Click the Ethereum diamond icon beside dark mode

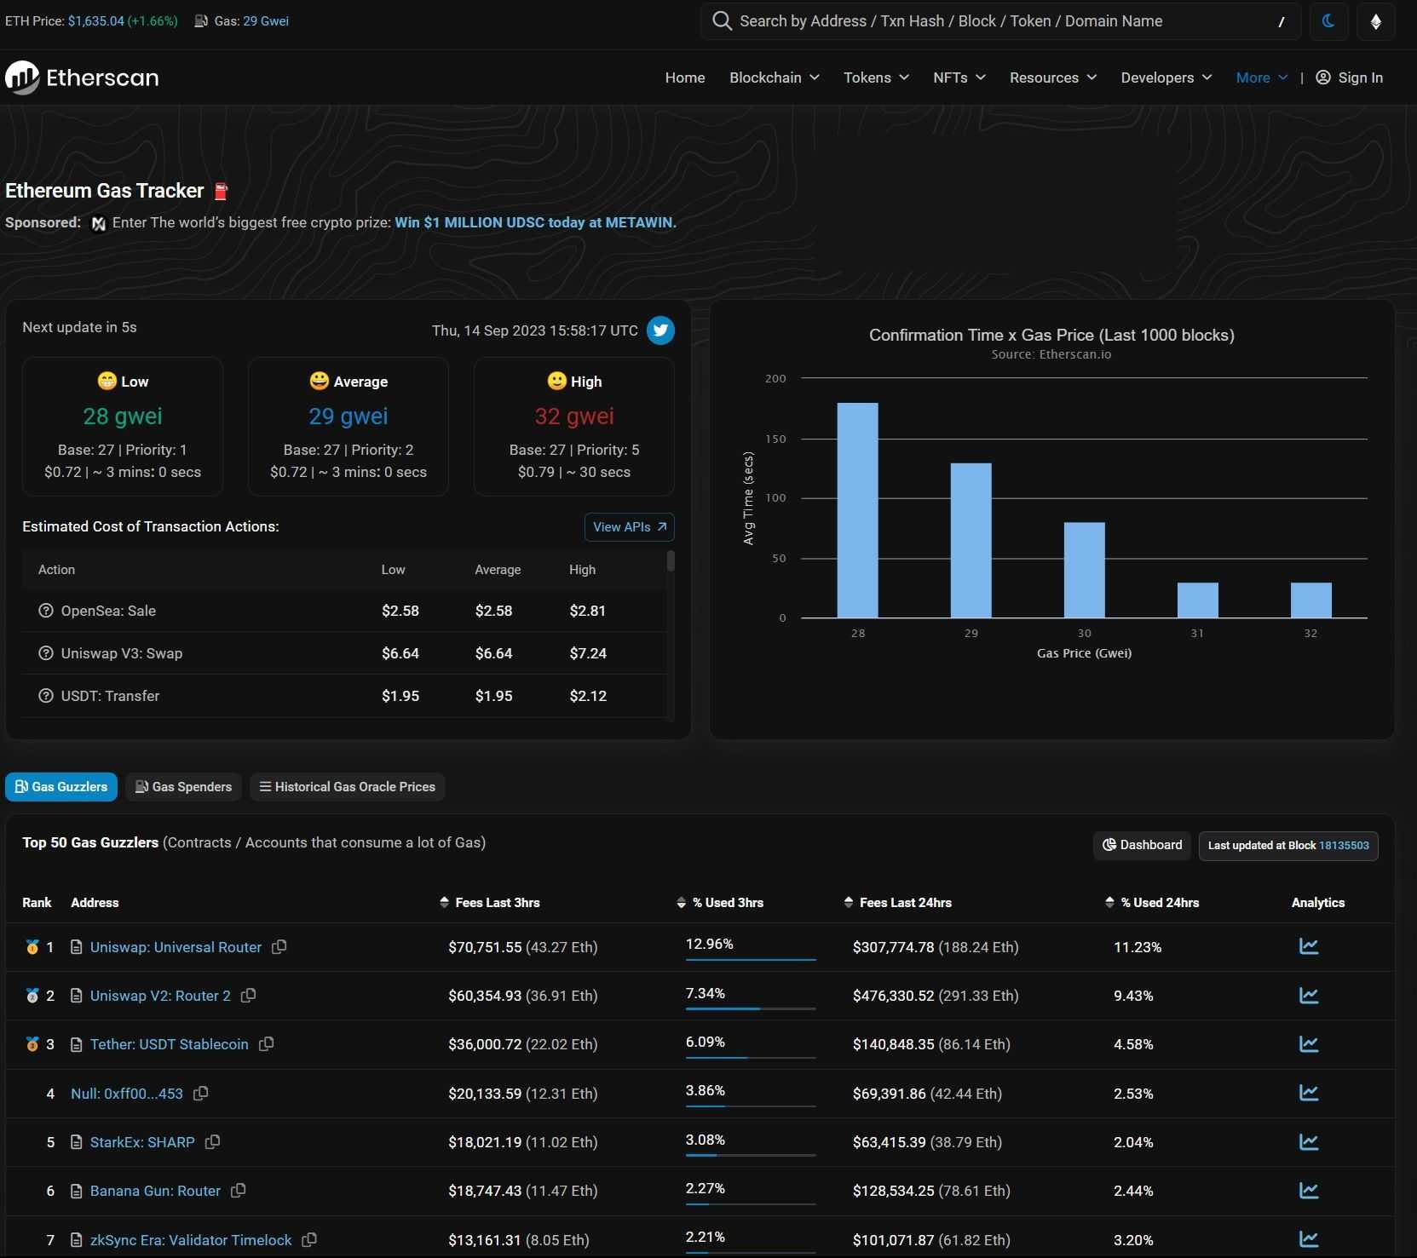1377,21
